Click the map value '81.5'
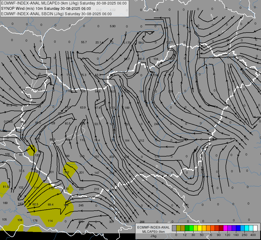Viewport: 261px width, 240px height. pos(6,187)
